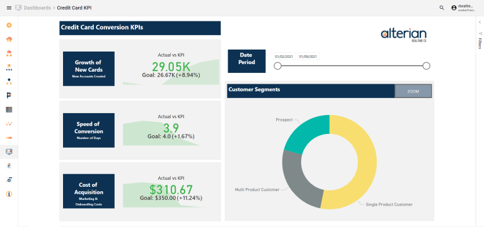This screenshot has width=484, height=227.
Task: Click the Speed of Conversion tile
Action: 89,130
